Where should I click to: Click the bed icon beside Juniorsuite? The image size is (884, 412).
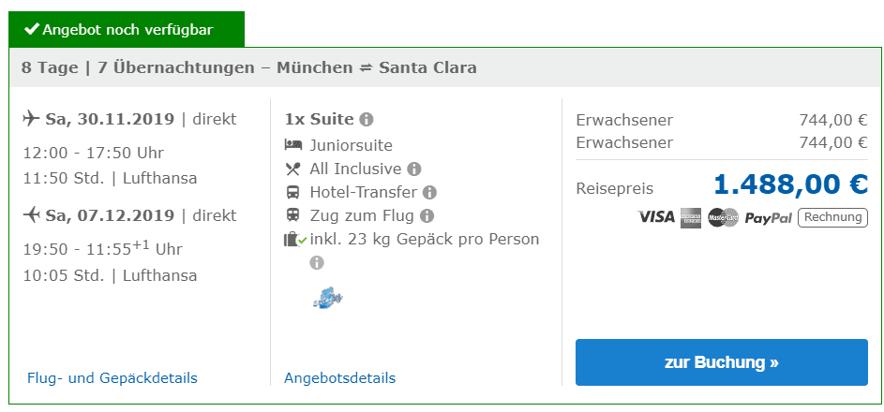292,146
